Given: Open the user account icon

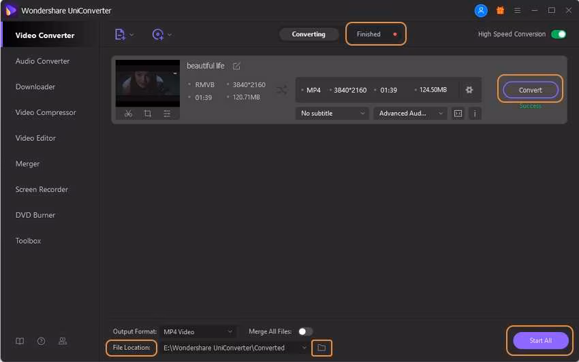Looking at the screenshot, I should [481, 11].
